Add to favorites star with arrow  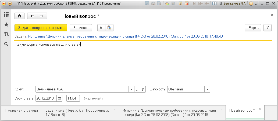pyautogui.click(x=167, y=3)
